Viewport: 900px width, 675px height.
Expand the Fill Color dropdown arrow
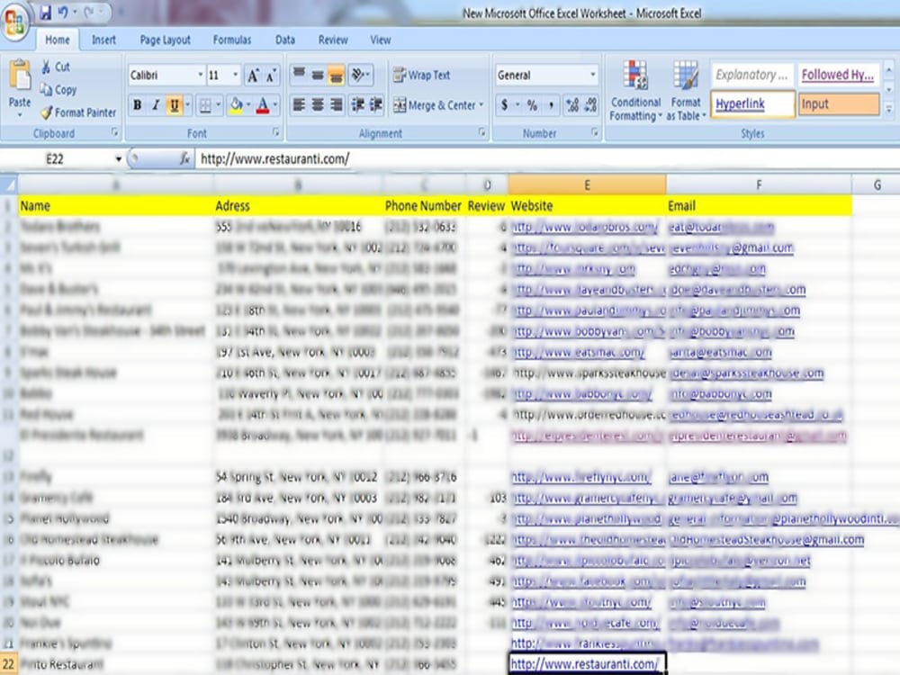[x=248, y=105]
